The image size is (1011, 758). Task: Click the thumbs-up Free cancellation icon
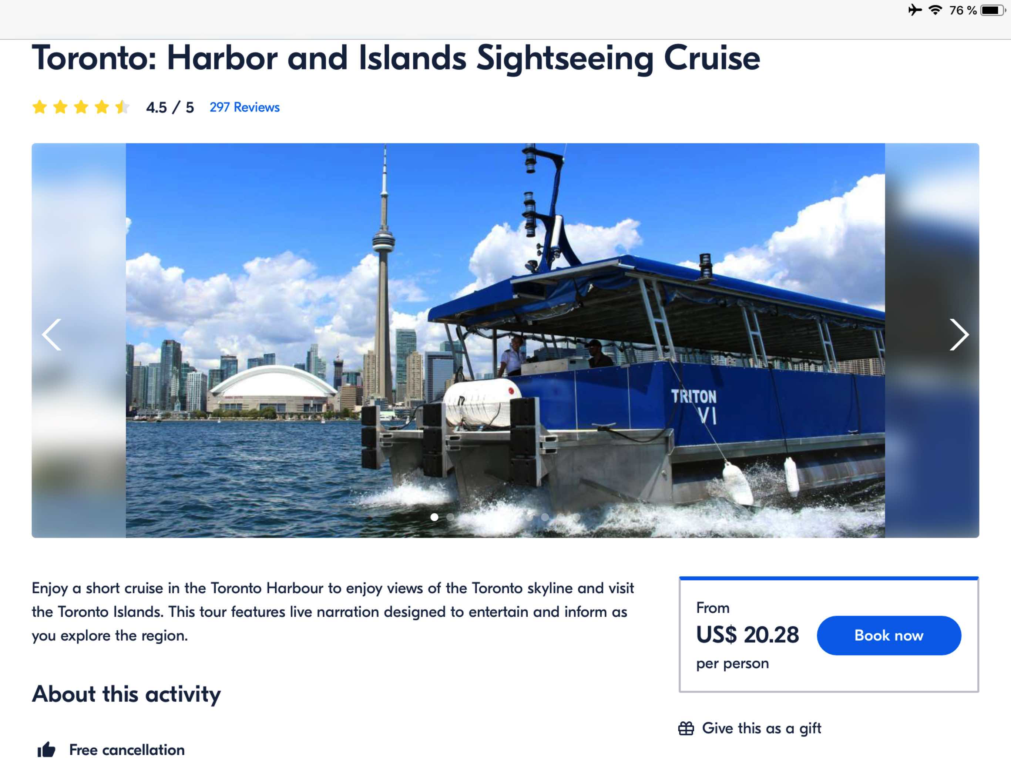point(46,750)
